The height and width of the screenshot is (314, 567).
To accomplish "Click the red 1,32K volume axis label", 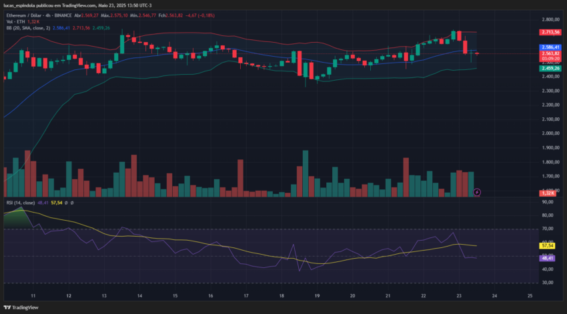I will tap(548, 193).
